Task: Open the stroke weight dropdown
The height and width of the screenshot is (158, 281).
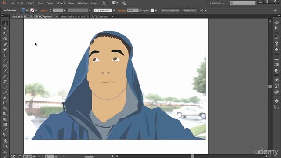Action: (65, 11)
